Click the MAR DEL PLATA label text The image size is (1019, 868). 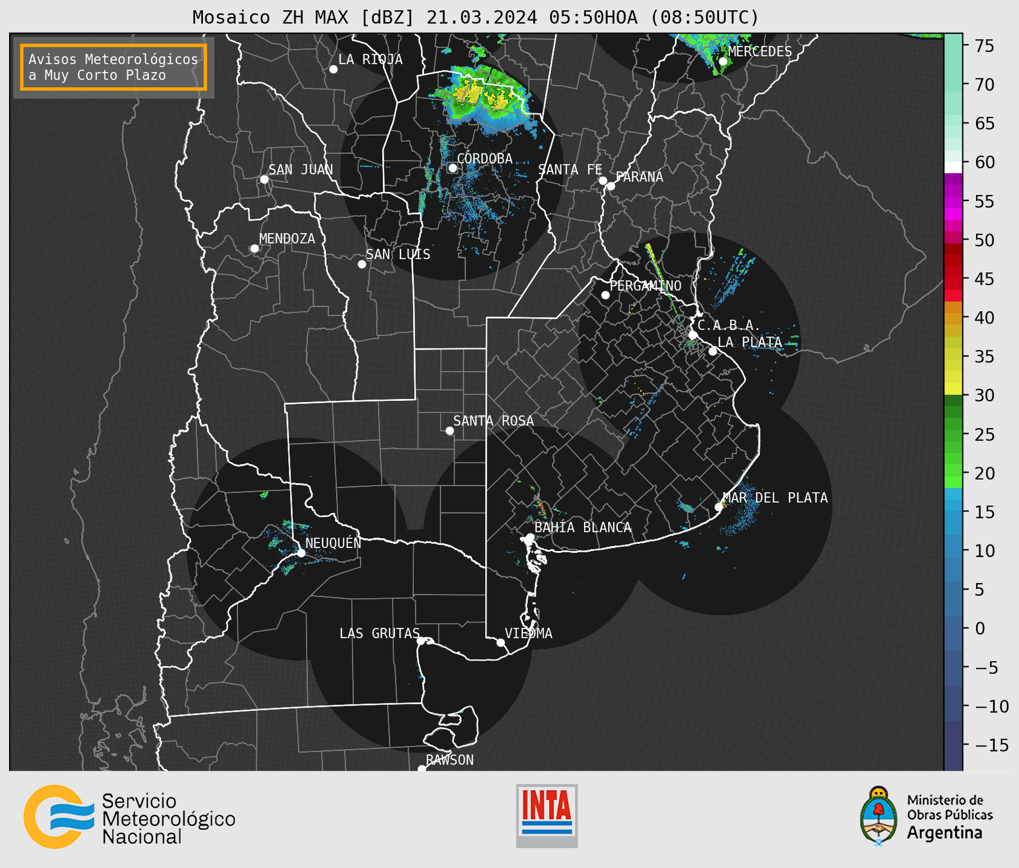point(775,497)
